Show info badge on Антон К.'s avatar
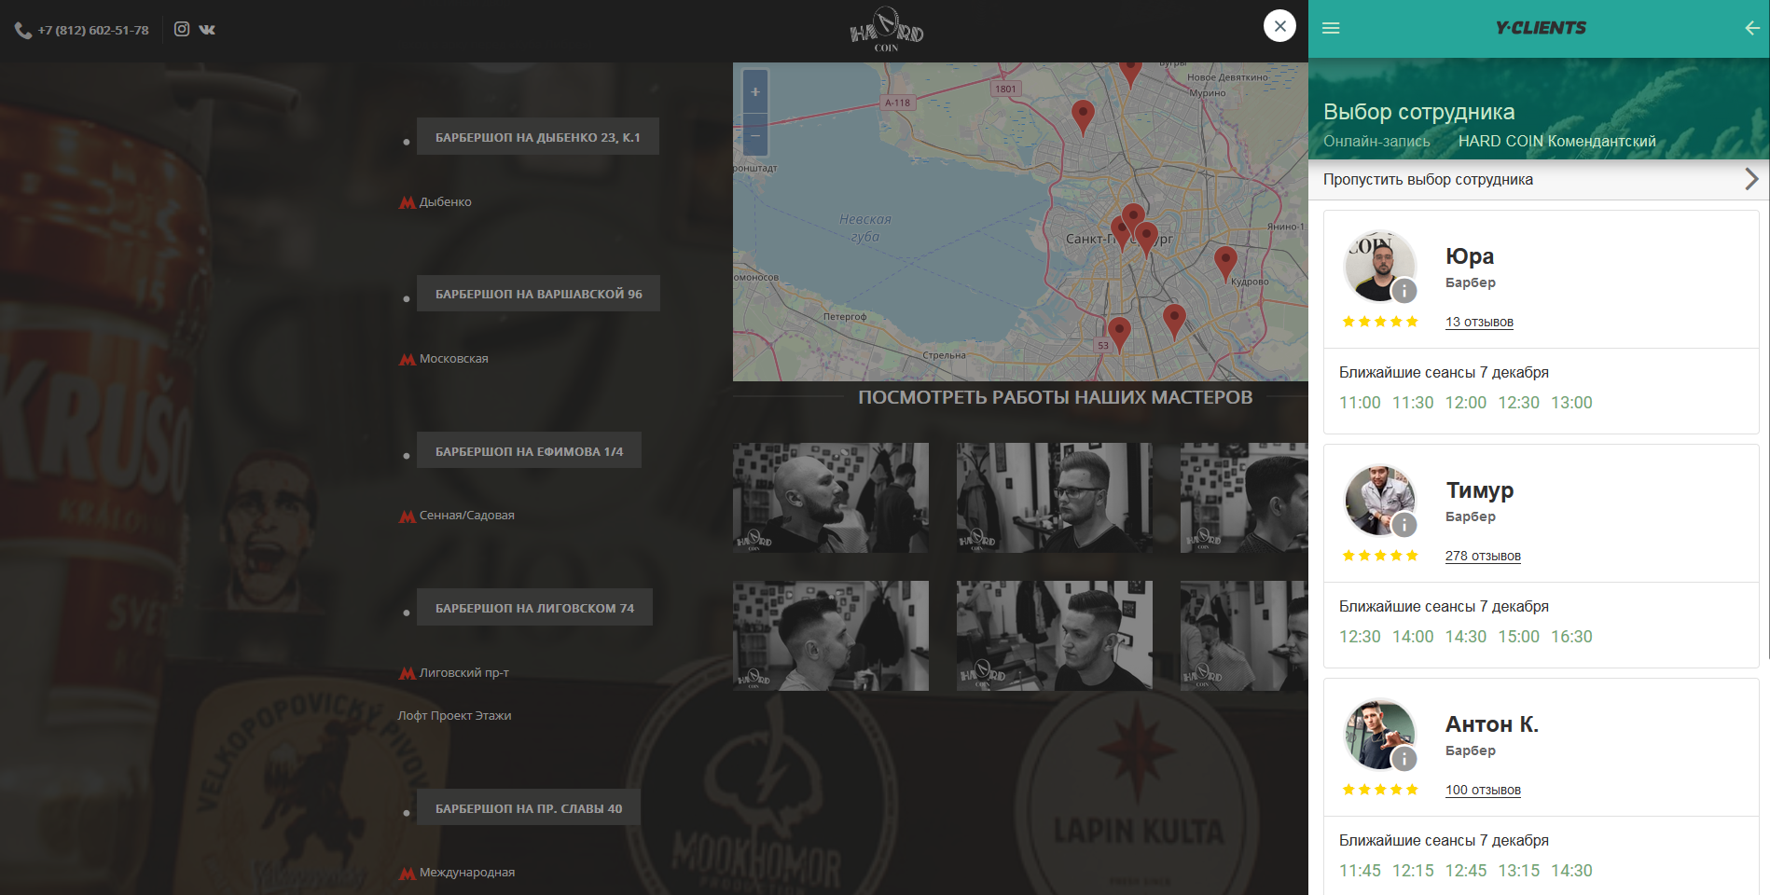1770x895 pixels. click(x=1404, y=759)
